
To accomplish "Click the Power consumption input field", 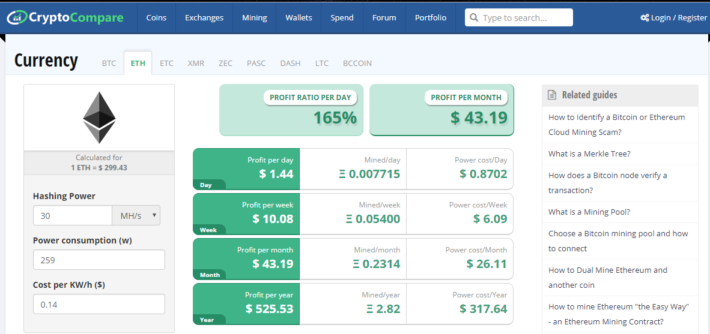I will click(99, 260).
